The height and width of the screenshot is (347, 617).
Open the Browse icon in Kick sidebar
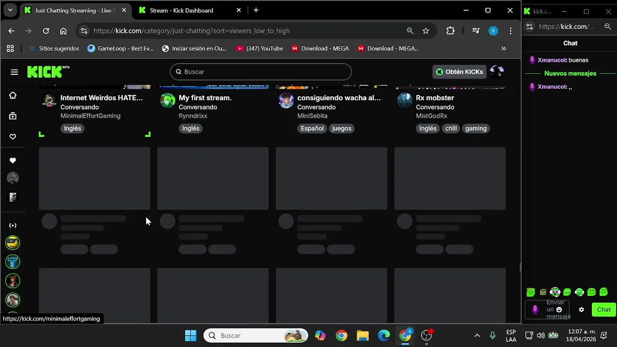(x=13, y=116)
